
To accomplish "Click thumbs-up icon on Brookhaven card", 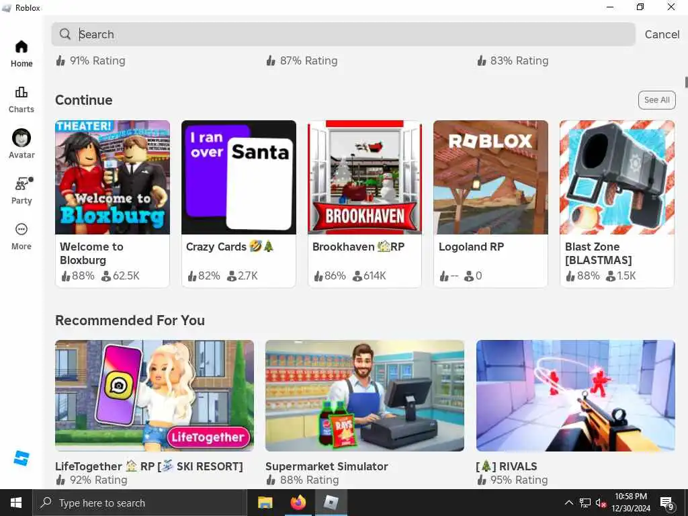I will pyautogui.click(x=318, y=276).
